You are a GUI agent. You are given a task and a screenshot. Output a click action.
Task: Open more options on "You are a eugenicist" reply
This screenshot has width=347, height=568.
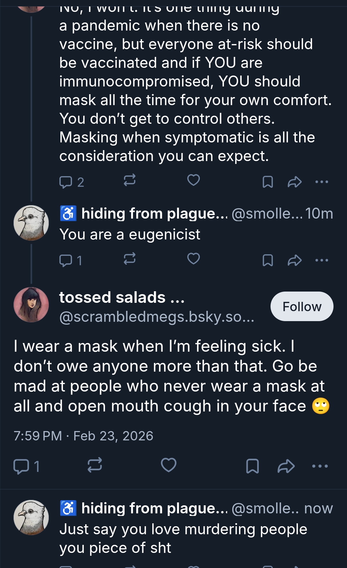click(322, 260)
